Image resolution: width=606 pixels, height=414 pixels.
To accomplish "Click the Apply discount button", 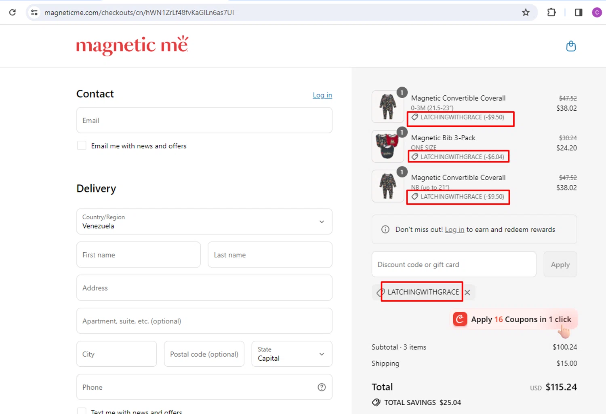I will point(560,264).
